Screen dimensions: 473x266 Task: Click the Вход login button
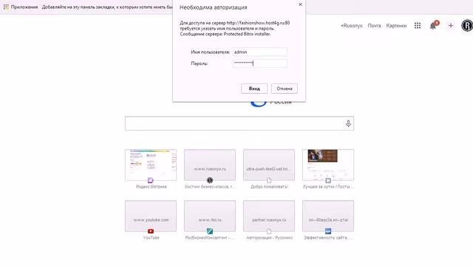[254, 89]
